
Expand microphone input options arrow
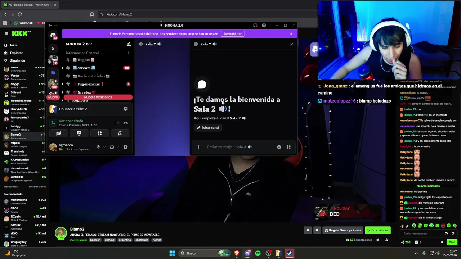104,147
